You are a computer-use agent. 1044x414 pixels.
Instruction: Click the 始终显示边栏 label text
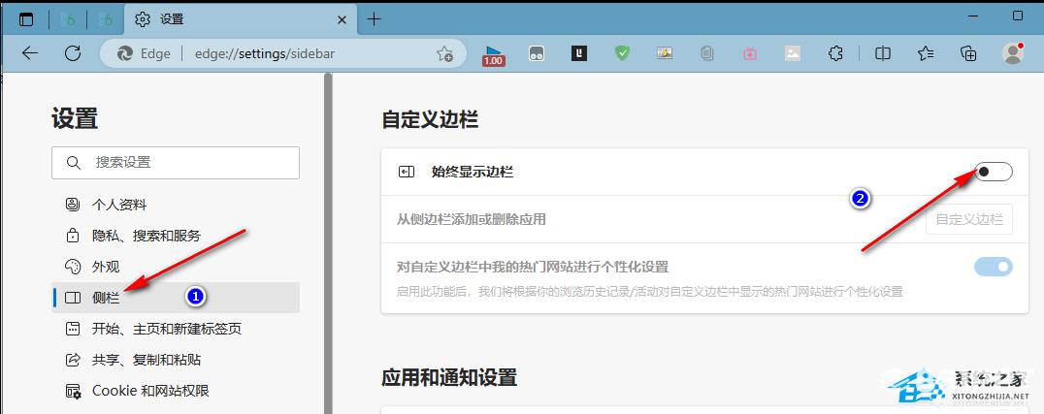(473, 172)
